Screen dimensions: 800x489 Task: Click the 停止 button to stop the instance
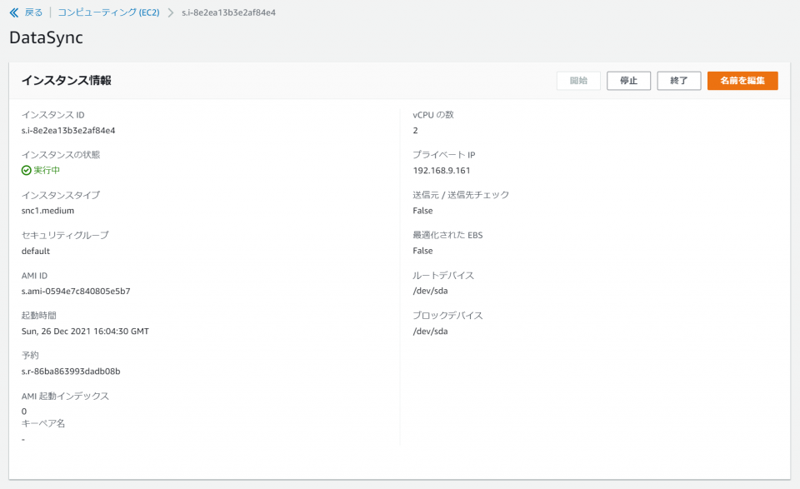pos(628,80)
